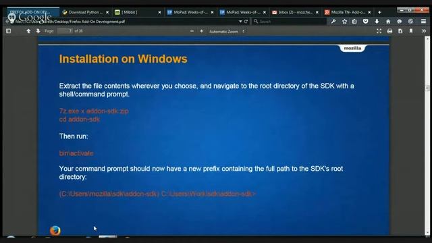The height and width of the screenshot is (243, 432).
Task: Go to Firefox home page
Action: (x=388, y=21)
